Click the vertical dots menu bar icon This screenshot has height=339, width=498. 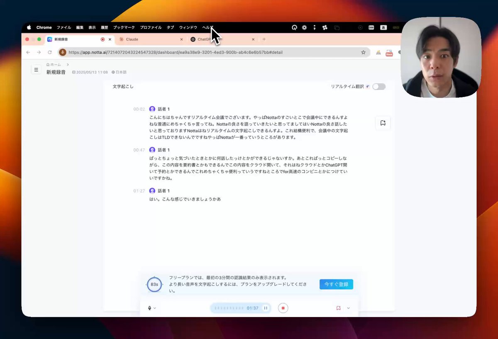pyautogui.click(x=314, y=27)
